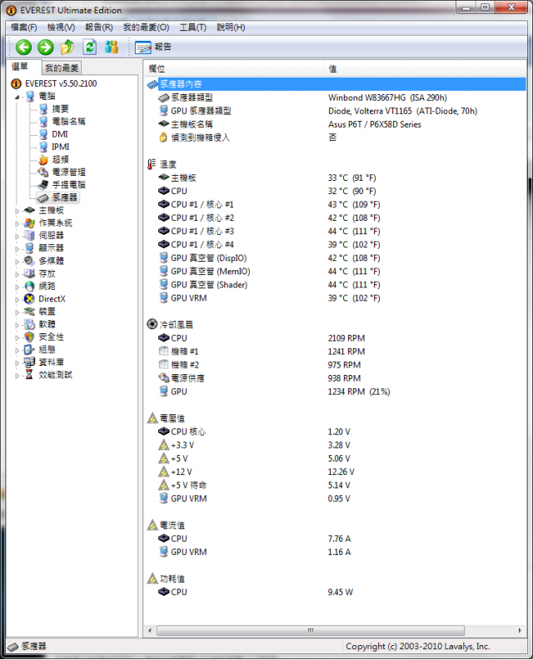Viewport: 533px width, 660px height.
Task: Open 報告 report wizard button
Action: coord(153,47)
